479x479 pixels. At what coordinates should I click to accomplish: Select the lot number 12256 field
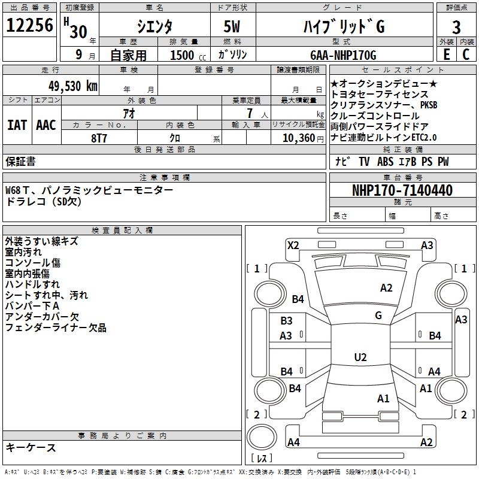pos(29,25)
